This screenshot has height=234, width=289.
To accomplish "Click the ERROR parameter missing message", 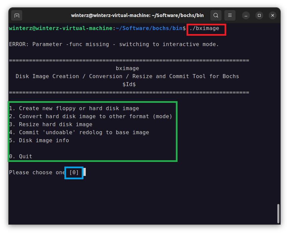I will coord(113,44).
